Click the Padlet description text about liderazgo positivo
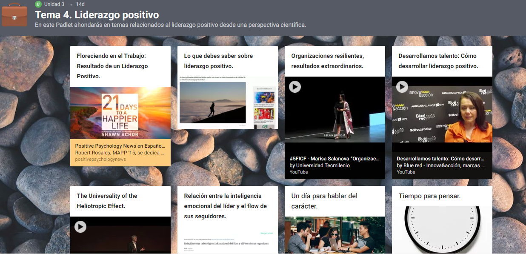 (170, 25)
